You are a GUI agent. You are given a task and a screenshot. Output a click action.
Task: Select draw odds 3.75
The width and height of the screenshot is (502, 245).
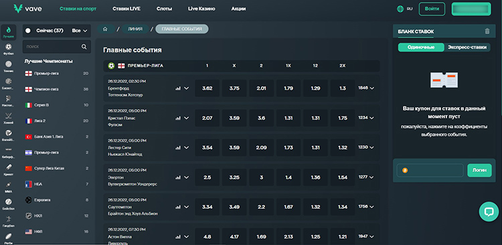pos(234,88)
